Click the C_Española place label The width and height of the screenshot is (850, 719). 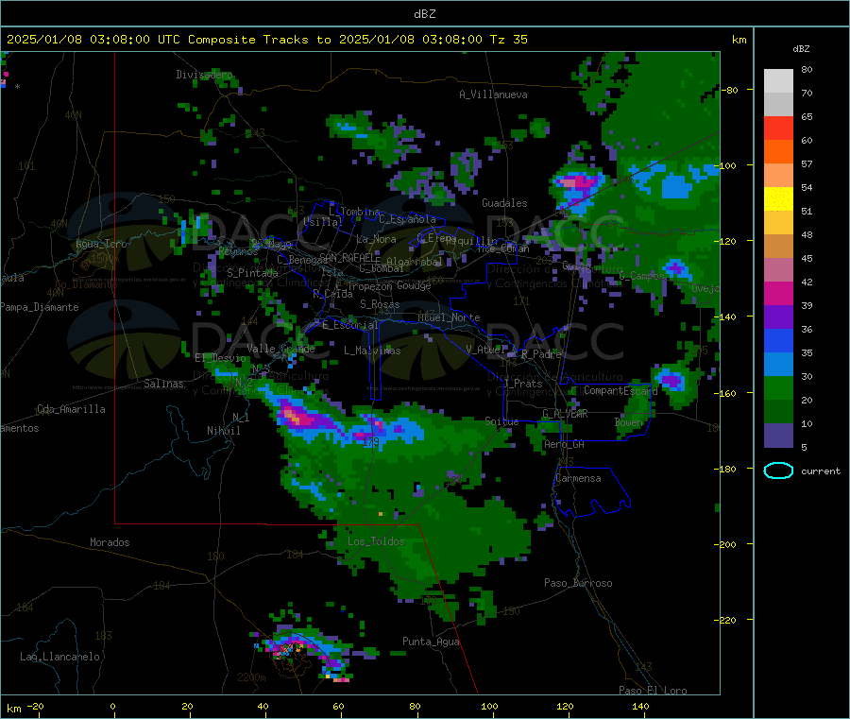click(408, 219)
